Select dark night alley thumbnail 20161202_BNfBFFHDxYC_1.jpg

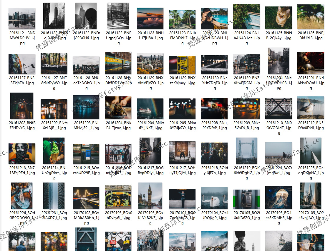coord(22,106)
